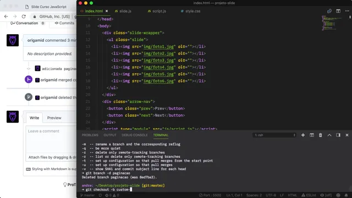Click the minimap code overview
This screenshot has height=198, width=352.
pos(331,23)
